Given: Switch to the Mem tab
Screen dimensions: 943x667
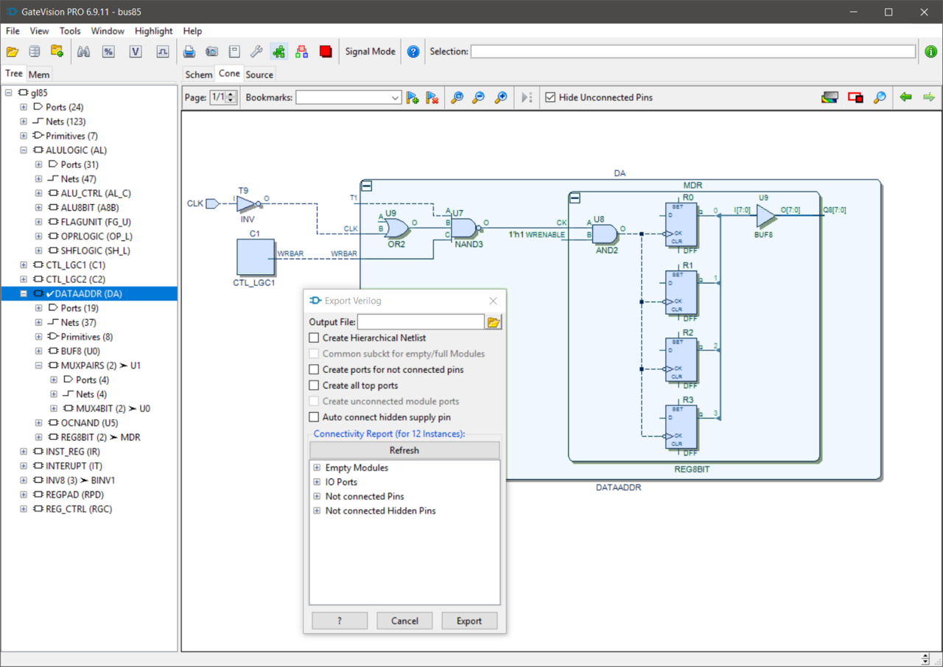Looking at the screenshot, I should coord(39,74).
